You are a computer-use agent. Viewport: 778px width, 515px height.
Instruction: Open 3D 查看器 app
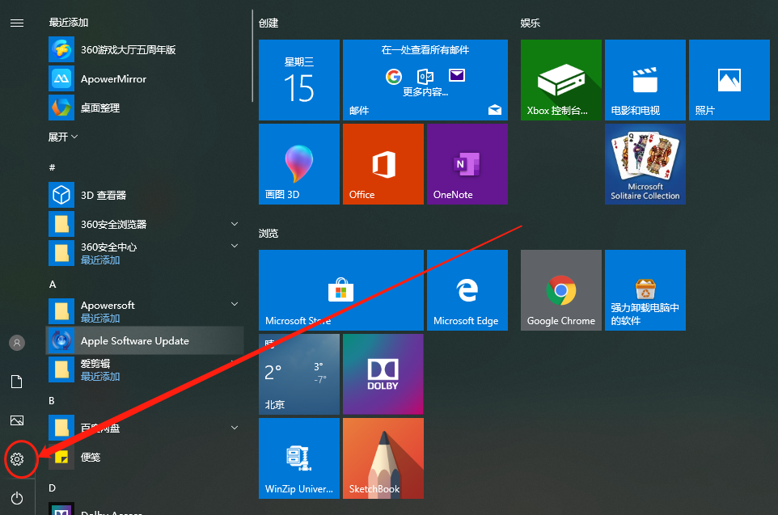pyautogui.click(x=145, y=195)
